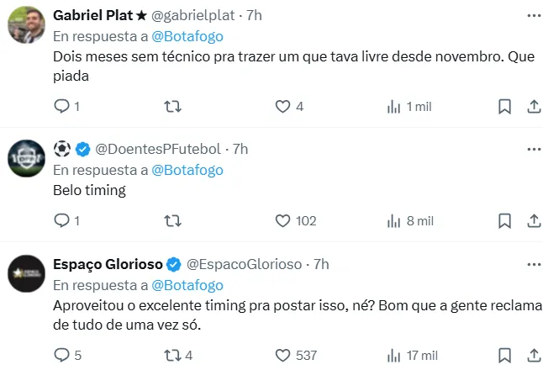Bookmark the DoentesPFutebol tweet

[x=504, y=221]
